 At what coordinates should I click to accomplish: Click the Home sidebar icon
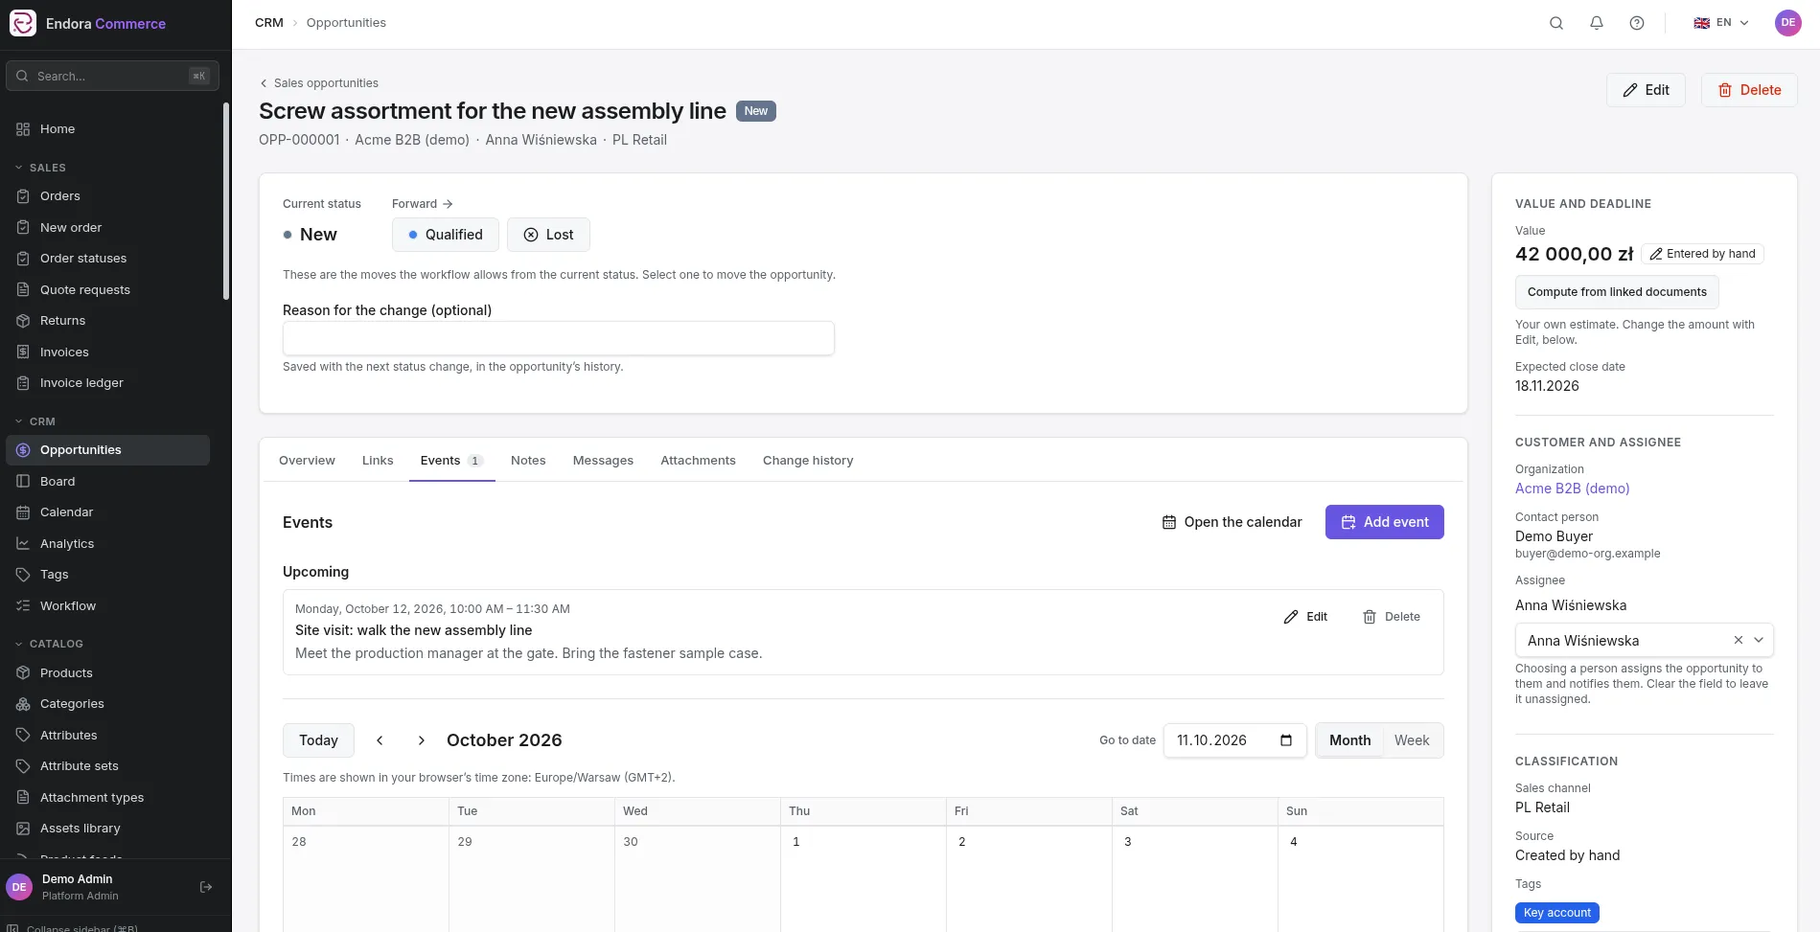pos(23,129)
